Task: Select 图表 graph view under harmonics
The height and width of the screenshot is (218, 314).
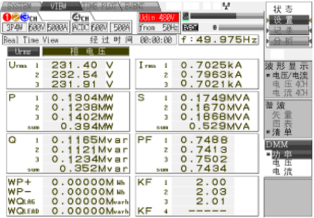Action: click(282, 124)
